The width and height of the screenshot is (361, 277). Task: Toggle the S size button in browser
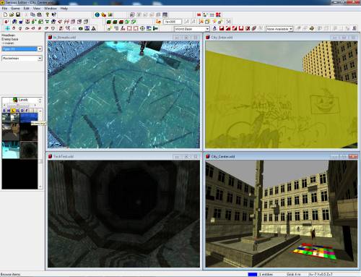4,111
